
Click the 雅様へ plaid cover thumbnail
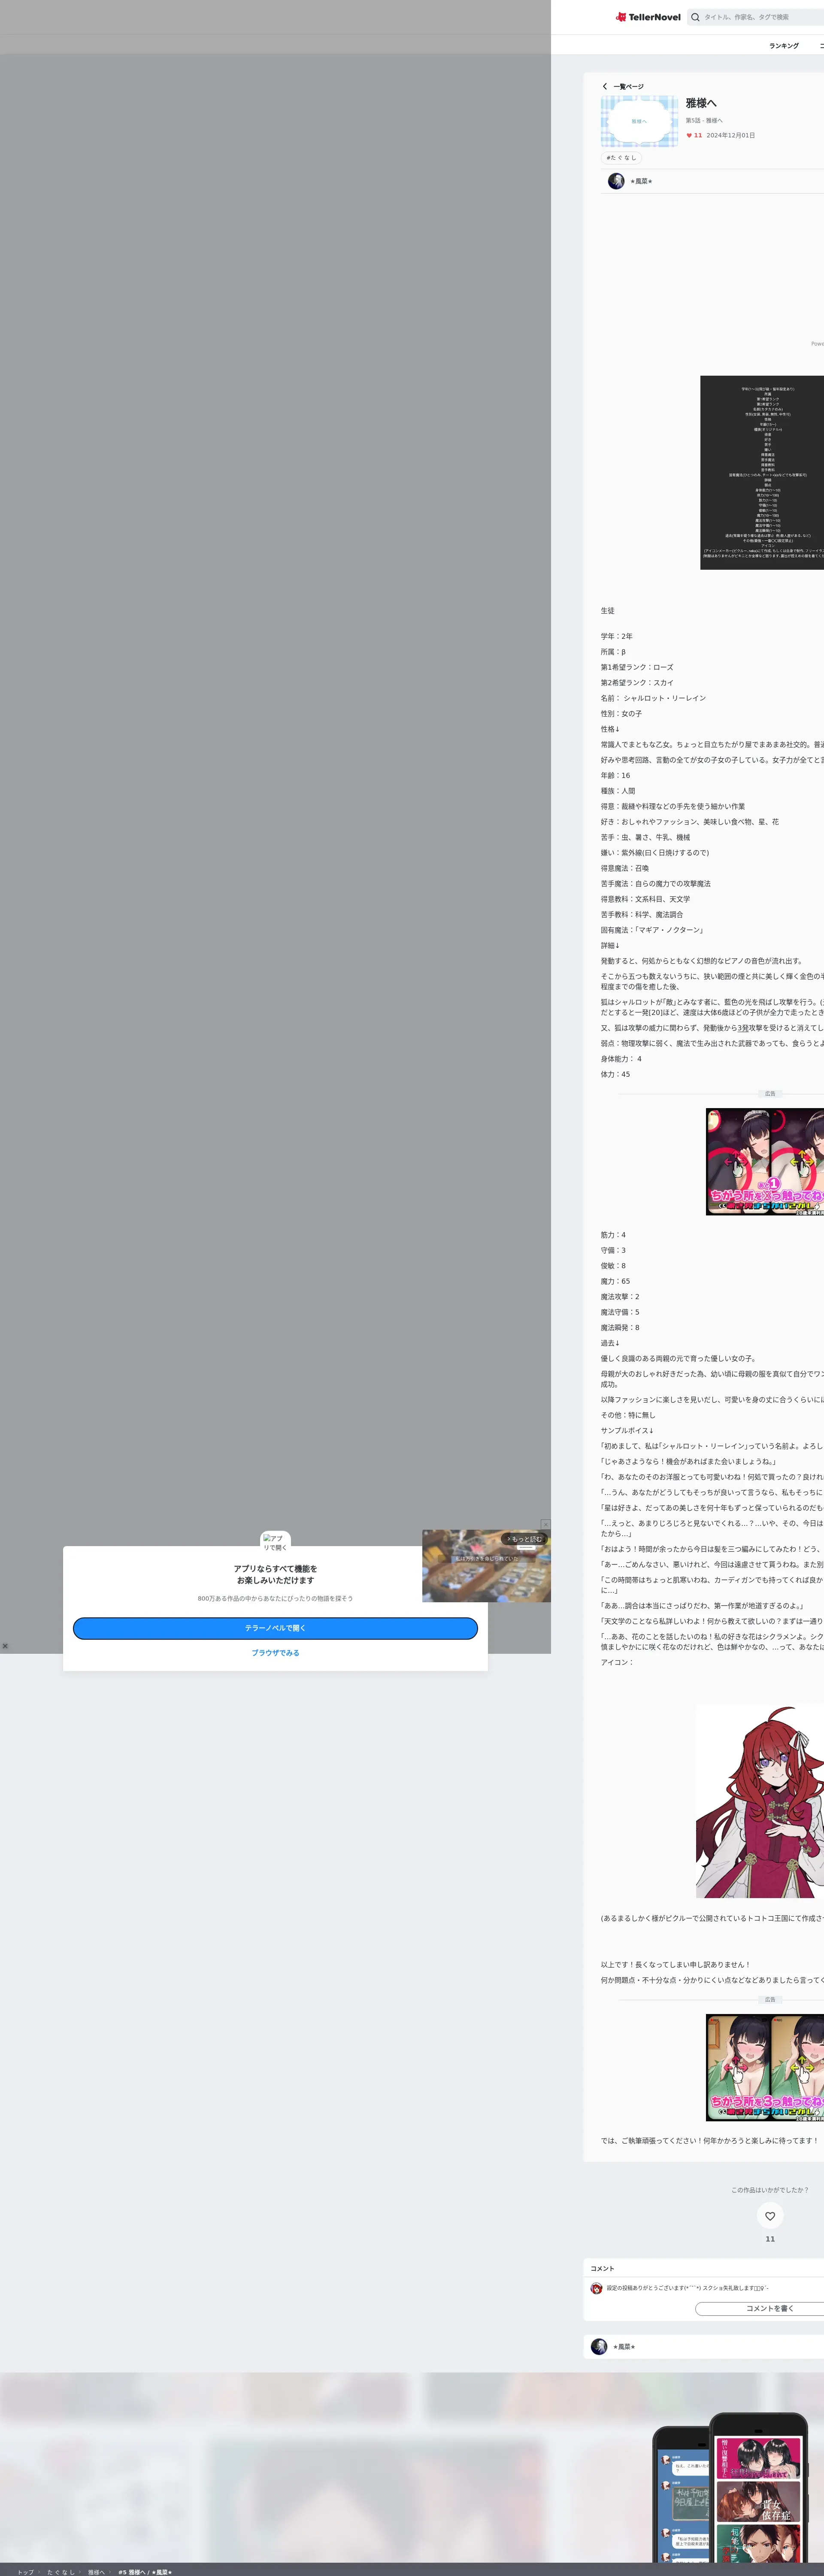coord(639,121)
